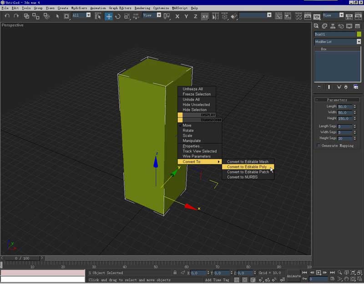Enable the Generate Mapping checkbox
The height and width of the screenshot is (284, 364).
point(319,145)
